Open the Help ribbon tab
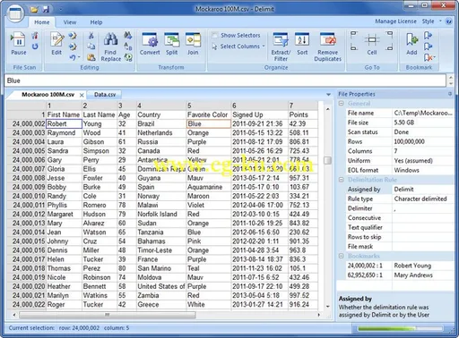Image resolution: width=459 pixels, height=338 pixels. pos(96,22)
